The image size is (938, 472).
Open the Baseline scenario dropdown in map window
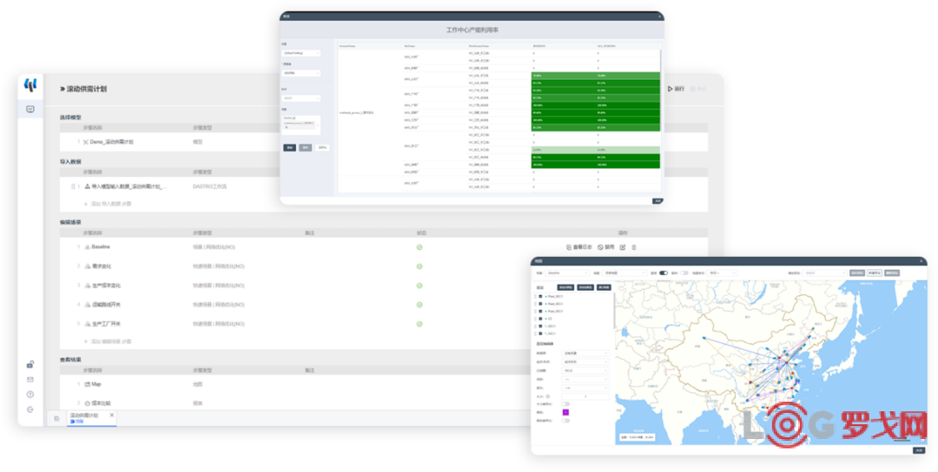[x=566, y=272]
